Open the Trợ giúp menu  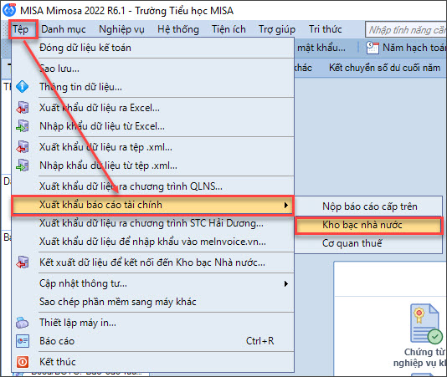click(277, 29)
